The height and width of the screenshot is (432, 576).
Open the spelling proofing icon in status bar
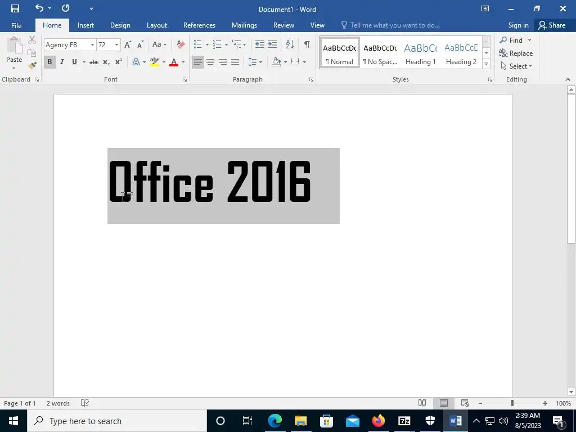pyautogui.click(x=85, y=403)
